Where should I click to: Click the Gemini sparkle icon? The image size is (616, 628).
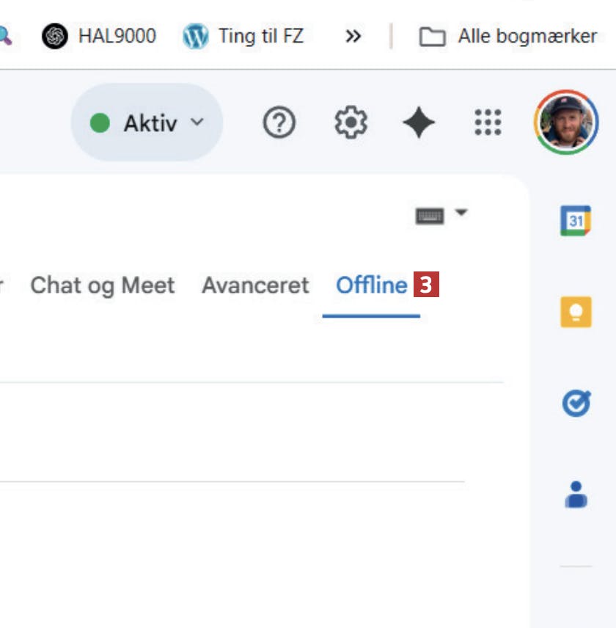coord(419,123)
